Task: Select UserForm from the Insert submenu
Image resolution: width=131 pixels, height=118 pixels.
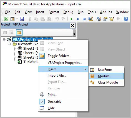Action: pos(106,70)
